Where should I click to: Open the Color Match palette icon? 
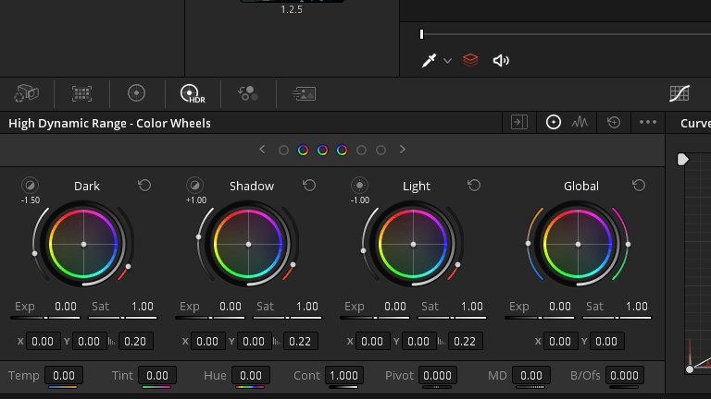point(81,93)
